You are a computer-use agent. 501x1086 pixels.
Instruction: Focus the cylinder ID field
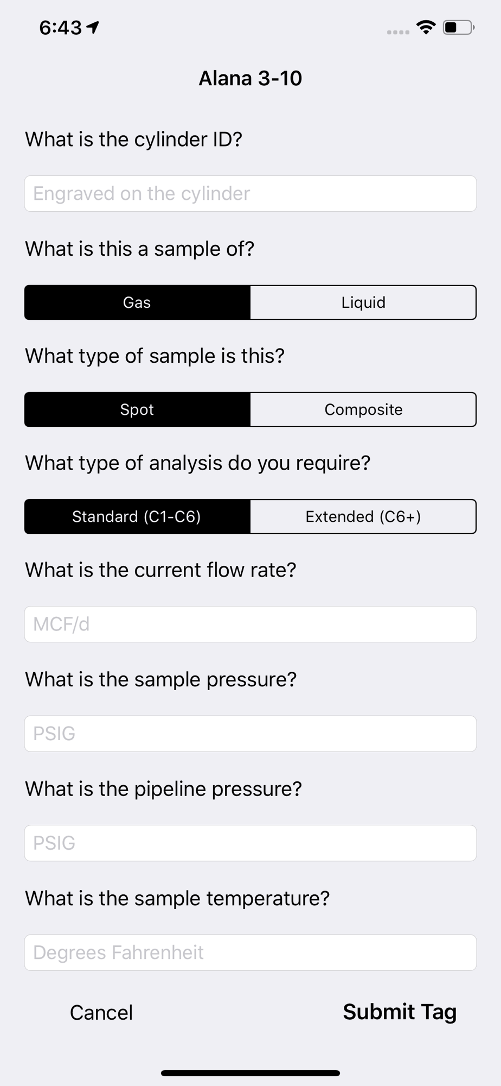point(251,193)
